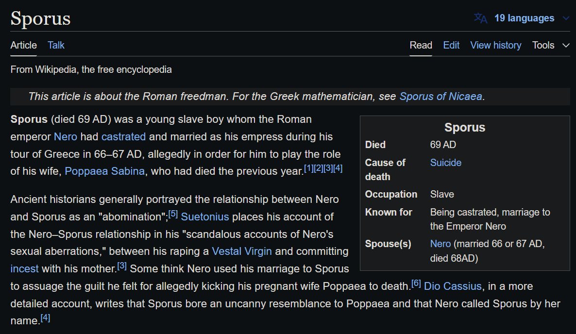Open the Vestal Virgin link
The width and height of the screenshot is (576, 334).
coord(242,251)
